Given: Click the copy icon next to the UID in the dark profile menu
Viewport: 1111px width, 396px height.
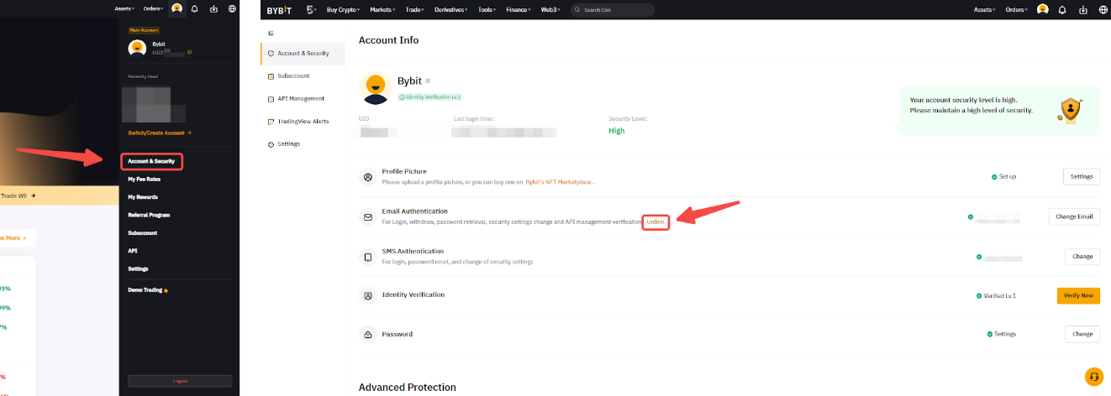Looking at the screenshot, I should [190, 52].
